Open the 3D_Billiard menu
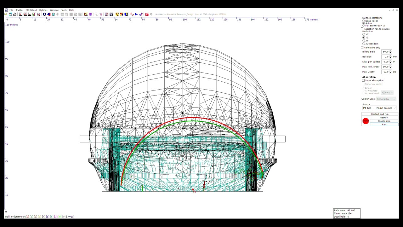 (31, 10)
